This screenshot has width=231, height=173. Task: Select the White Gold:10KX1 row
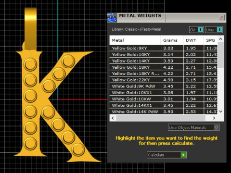coord(164,93)
